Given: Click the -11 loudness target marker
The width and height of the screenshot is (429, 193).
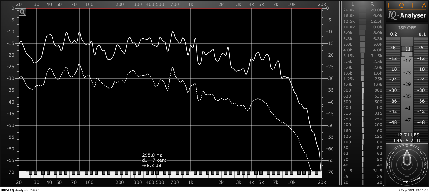Looking at the screenshot, I should [407, 49].
